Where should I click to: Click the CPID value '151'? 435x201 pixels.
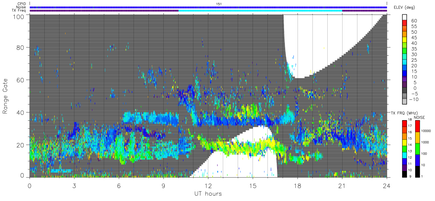pyautogui.click(x=219, y=4)
